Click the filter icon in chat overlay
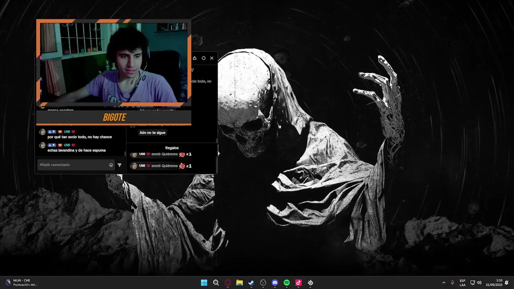The width and height of the screenshot is (514, 289). (x=193, y=70)
